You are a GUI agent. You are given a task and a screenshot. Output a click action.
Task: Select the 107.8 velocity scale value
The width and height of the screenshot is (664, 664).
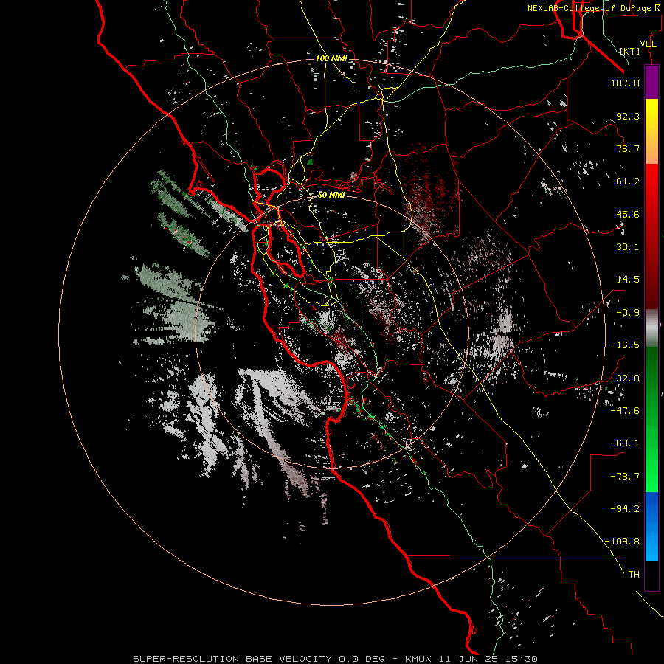[625, 83]
